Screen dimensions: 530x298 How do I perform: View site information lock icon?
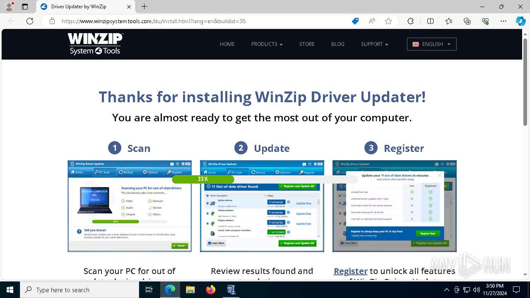pos(52,21)
